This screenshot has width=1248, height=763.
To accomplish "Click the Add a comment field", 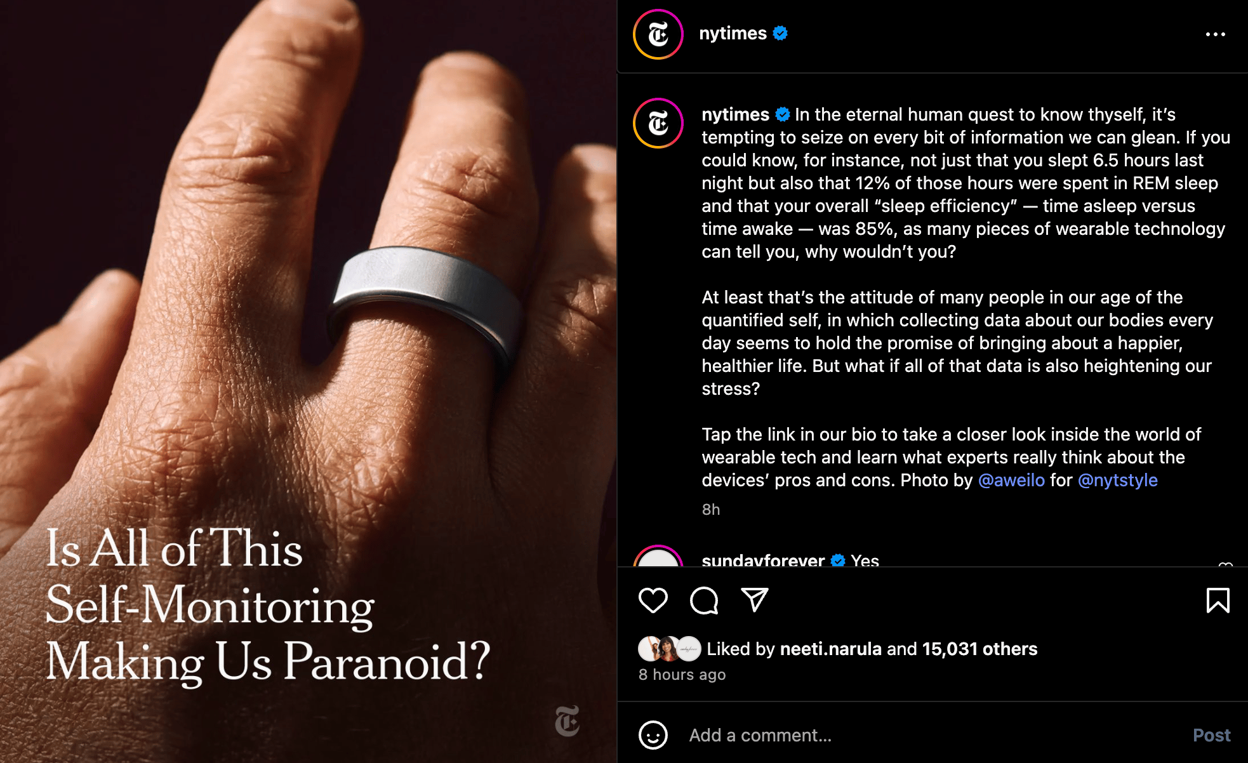I will [x=933, y=735].
